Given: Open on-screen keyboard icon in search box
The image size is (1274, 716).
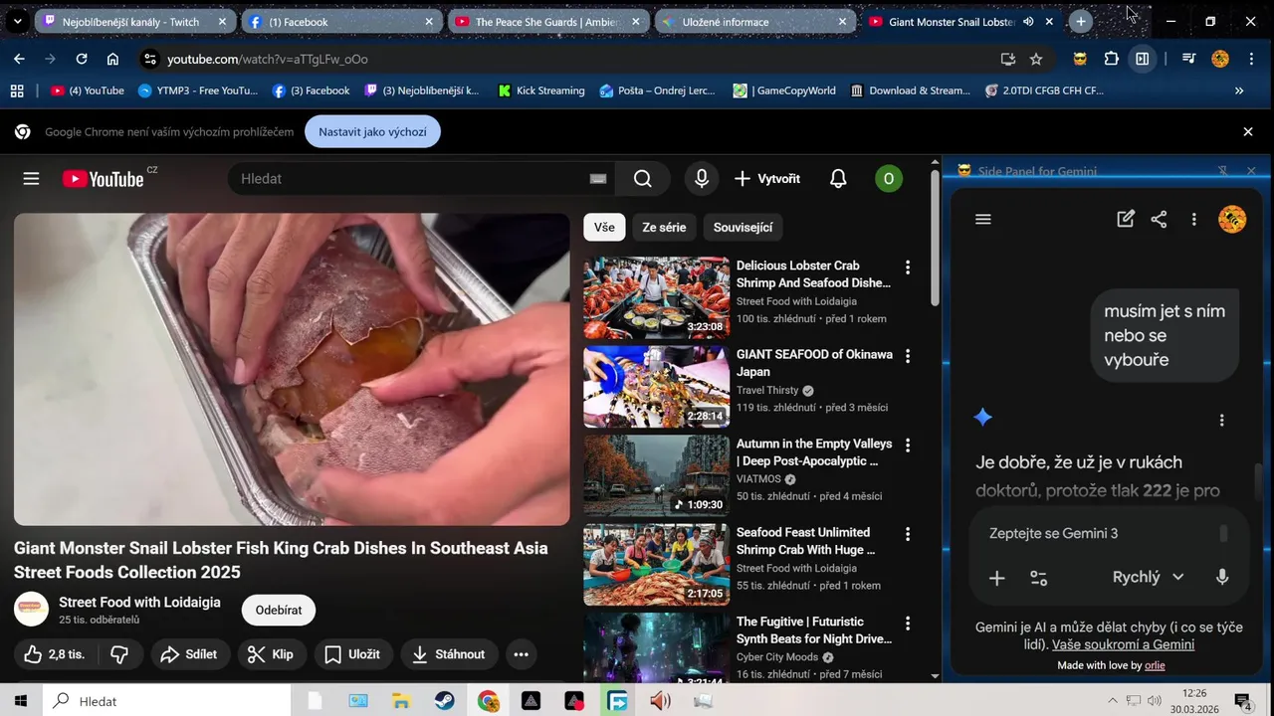Looking at the screenshot, I should [597, 179].
